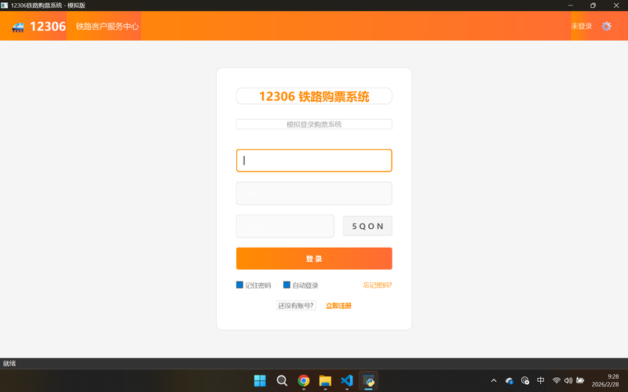Switch the 中 input method indicator
The image size is (628, 392).
click(541, 380)
